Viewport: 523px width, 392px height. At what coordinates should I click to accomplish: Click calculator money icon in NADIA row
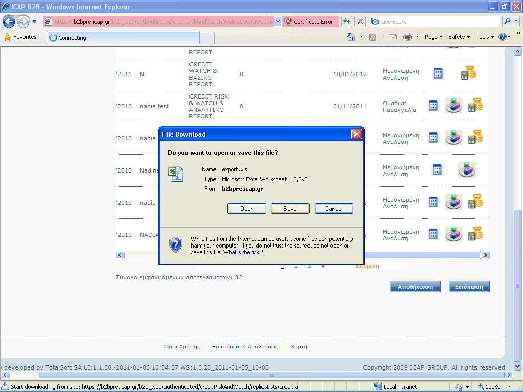tap(476, 233)
